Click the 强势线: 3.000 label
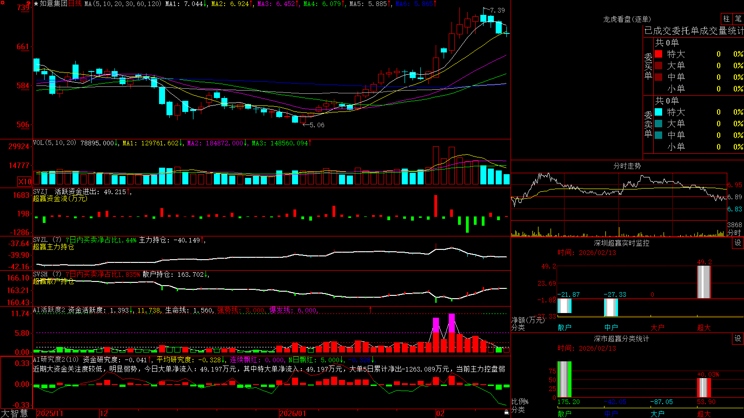 (241, 310)
